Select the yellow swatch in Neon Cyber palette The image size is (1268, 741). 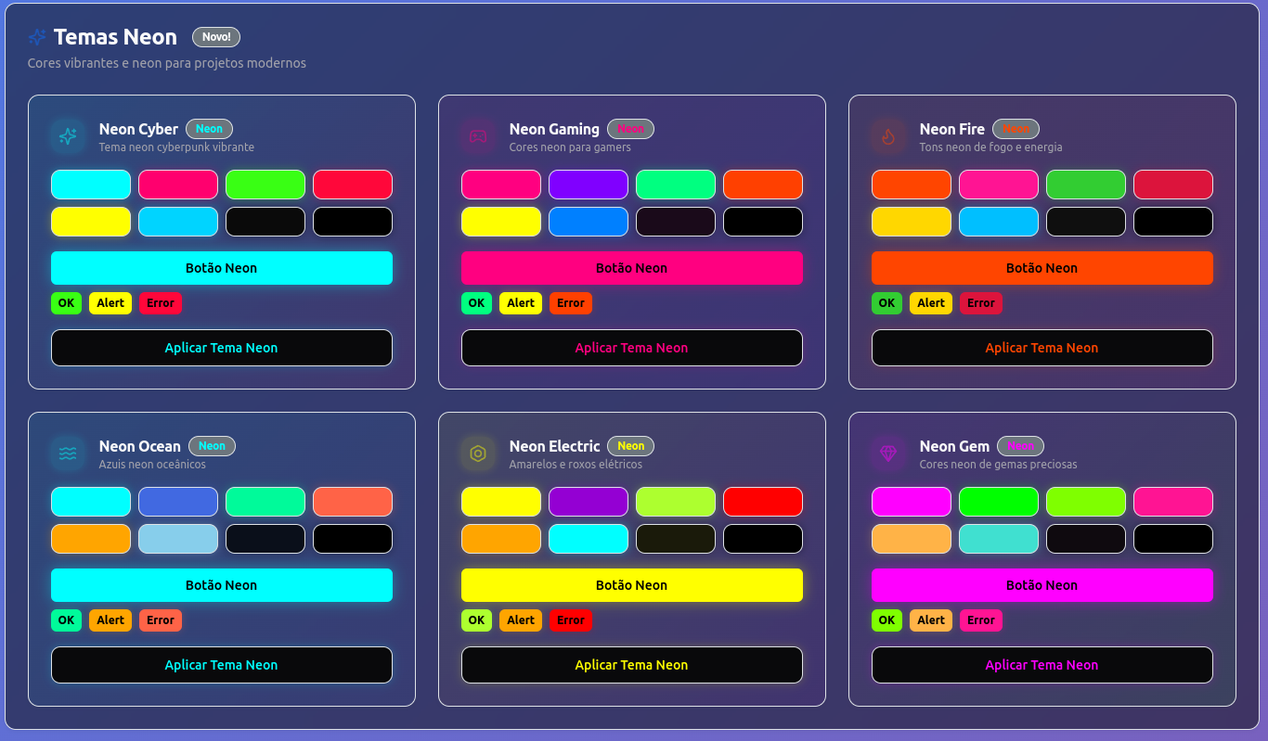click(x=90, y=222)
